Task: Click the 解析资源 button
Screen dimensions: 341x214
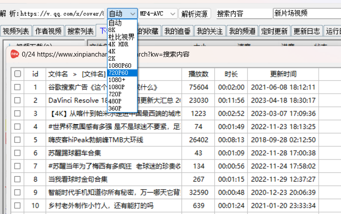Action: tap(195, 14)
